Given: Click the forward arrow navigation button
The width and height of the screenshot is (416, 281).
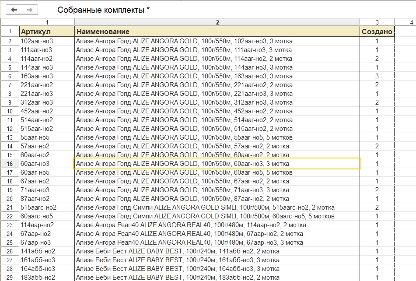Looking at the screenshot, I should (30, 10).
